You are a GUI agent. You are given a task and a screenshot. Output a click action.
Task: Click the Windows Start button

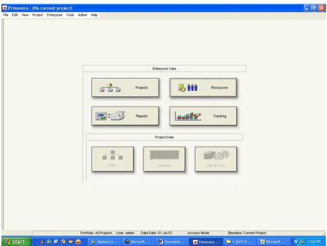tap(16, 241)
